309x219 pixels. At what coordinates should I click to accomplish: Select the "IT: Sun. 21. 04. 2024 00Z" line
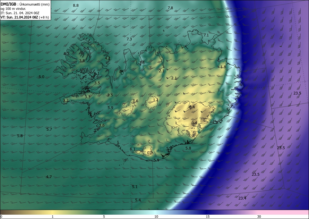coord(20,13)
